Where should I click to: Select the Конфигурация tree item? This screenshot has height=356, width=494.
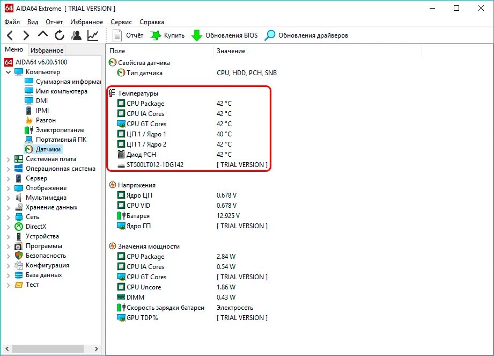tap(47, 265)
